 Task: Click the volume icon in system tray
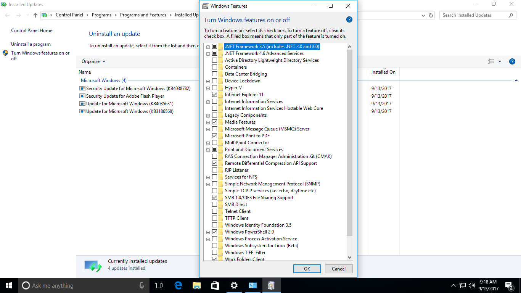pyautogui.click(x=472, y=285)
